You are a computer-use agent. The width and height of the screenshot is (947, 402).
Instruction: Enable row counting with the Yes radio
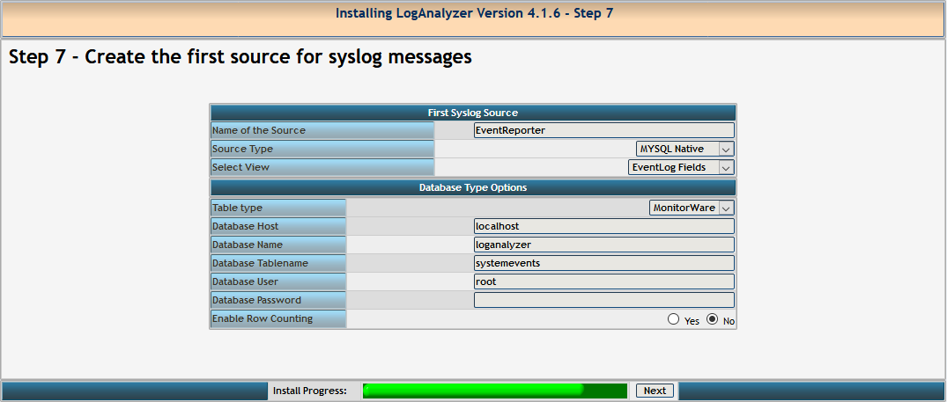point(674,319)
